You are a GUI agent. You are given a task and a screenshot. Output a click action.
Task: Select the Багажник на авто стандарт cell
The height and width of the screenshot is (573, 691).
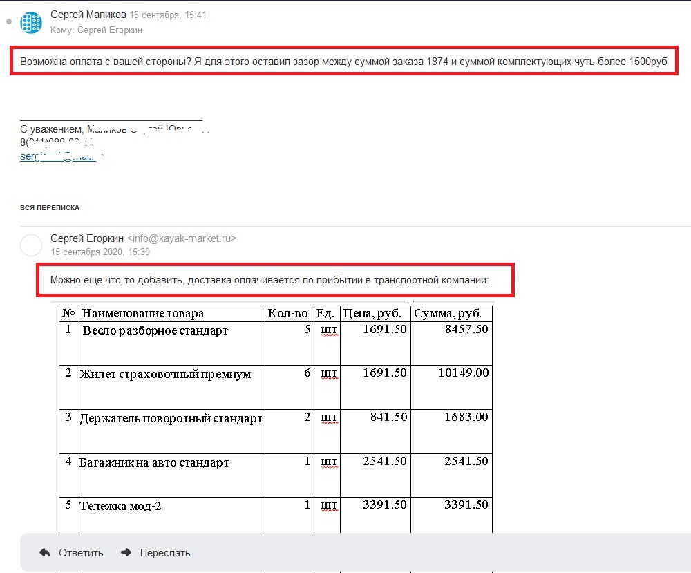(154, 463)
